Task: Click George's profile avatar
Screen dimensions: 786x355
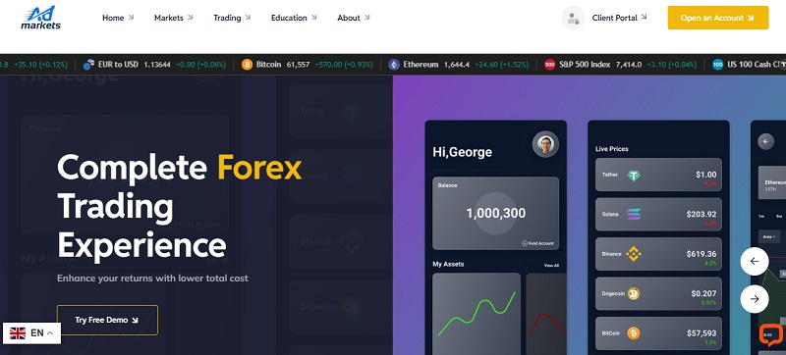Action: pyautogui.click(x=545, y=144)
